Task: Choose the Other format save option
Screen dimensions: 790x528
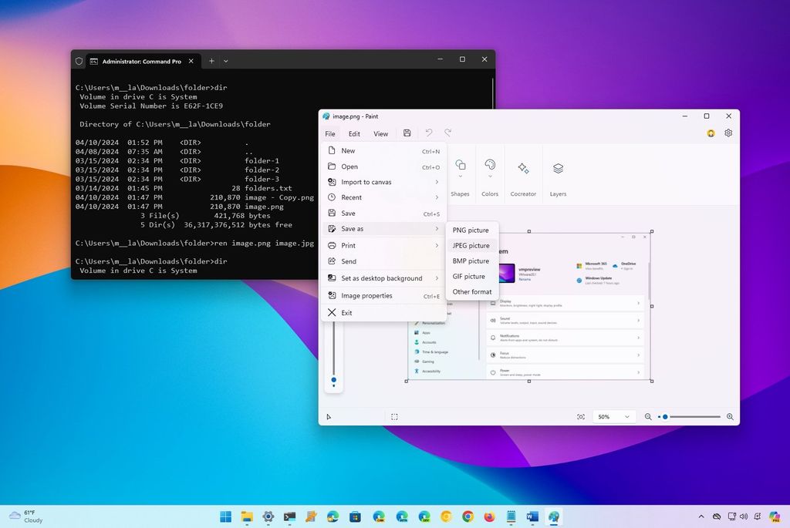Action: pyautogui.click(x=471, y=291)
